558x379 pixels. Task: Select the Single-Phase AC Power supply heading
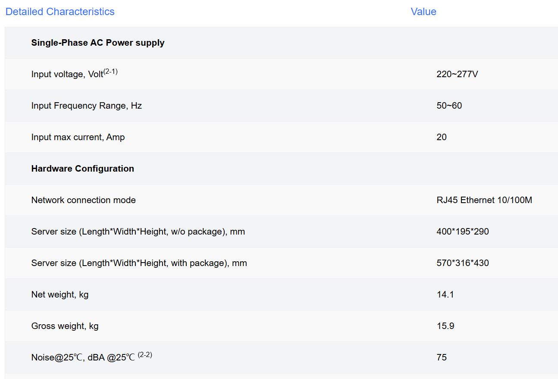click(x=97, y=43)
